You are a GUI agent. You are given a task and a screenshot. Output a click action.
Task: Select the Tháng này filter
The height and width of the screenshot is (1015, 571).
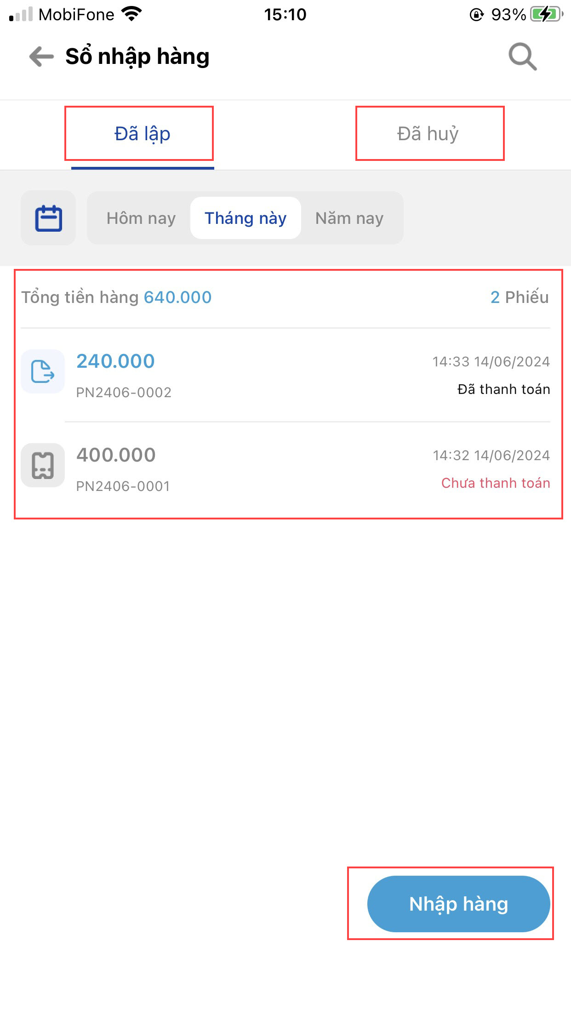[x=246, y=218]
